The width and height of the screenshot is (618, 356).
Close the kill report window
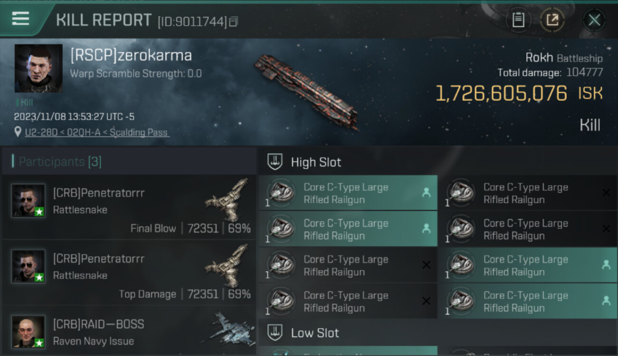pyautogui.click(x=594, y=20)
